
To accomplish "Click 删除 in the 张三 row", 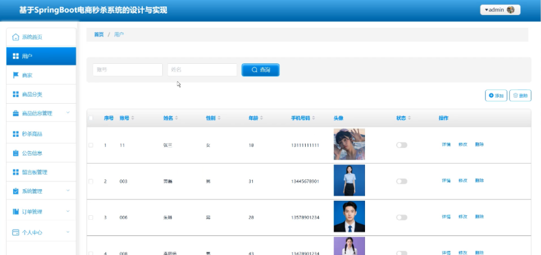I will (x=479, y=145).
